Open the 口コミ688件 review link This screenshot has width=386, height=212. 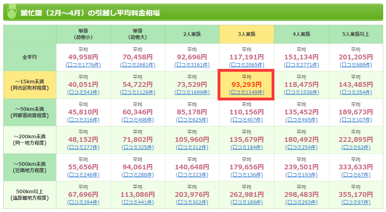point(356,65)
